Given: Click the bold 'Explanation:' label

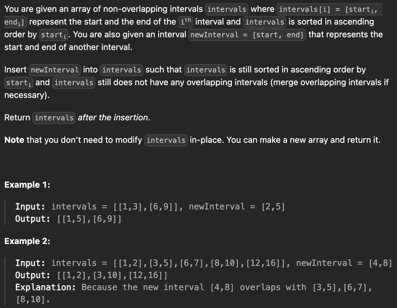Looking at the screenshot, I should click(x=45, y=287).
